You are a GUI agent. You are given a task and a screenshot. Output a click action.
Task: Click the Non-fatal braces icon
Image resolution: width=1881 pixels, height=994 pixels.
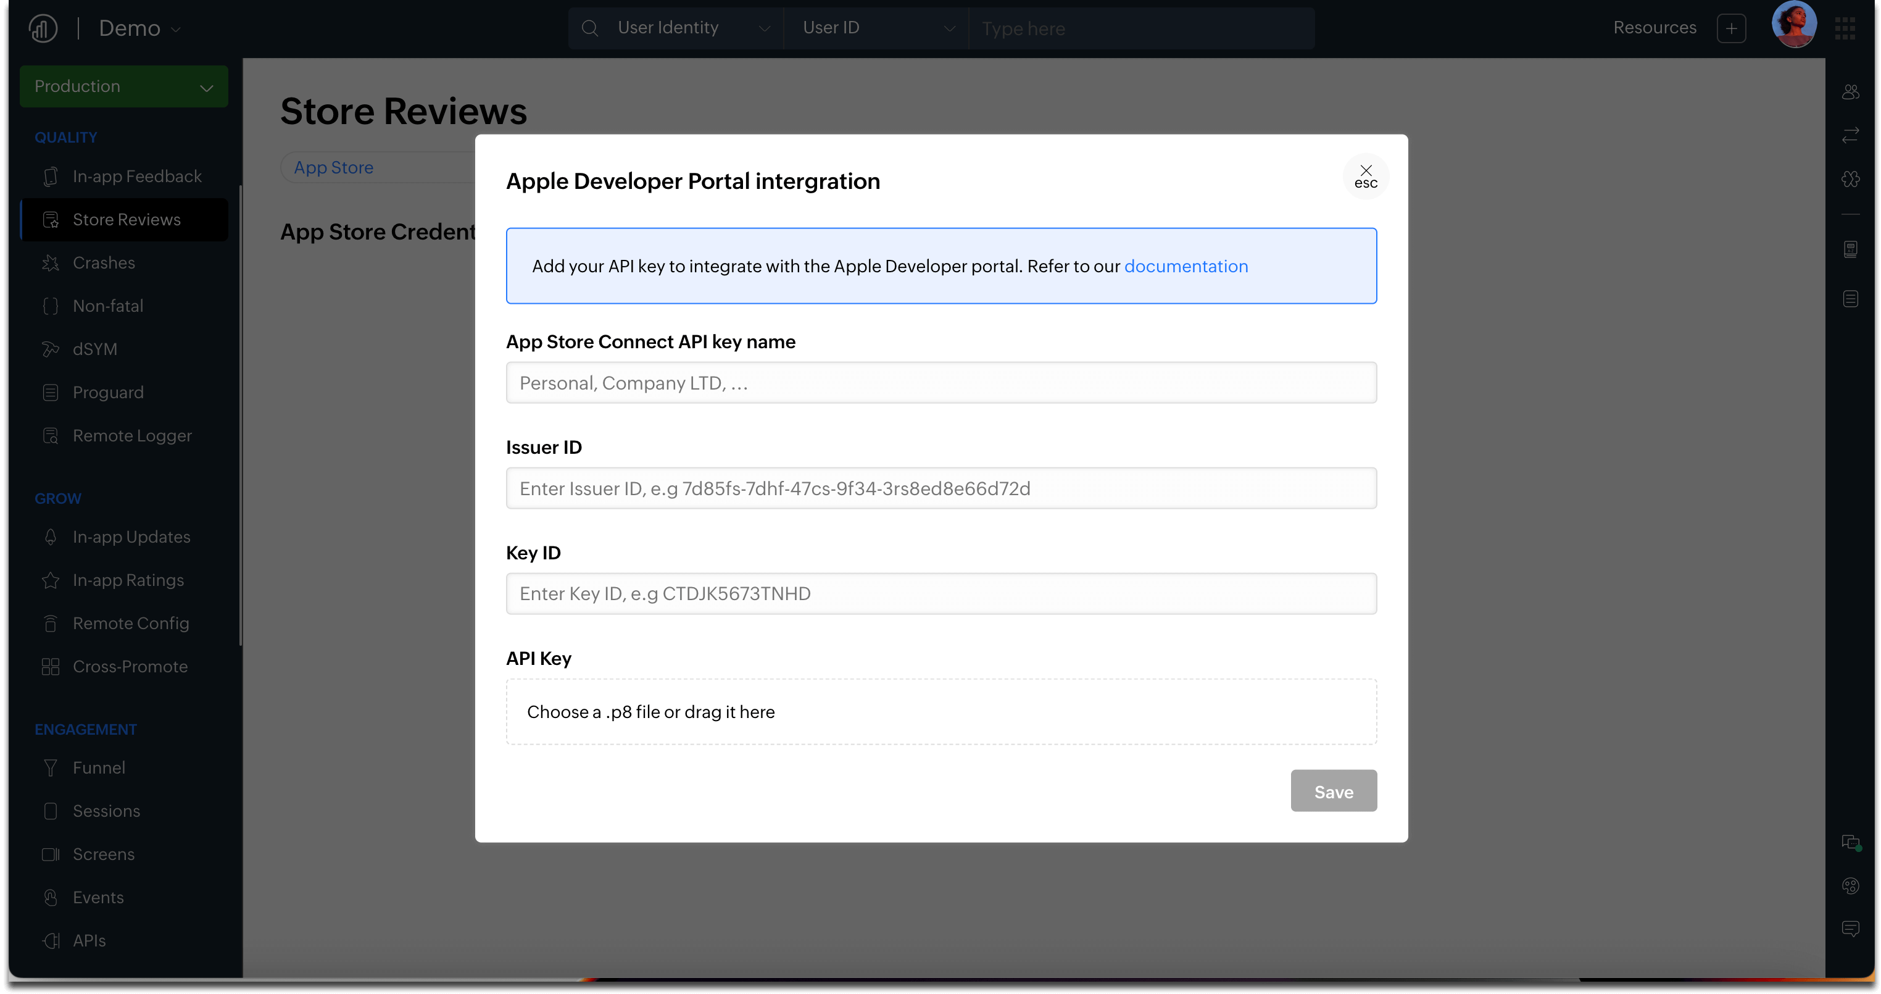(51, 306)
